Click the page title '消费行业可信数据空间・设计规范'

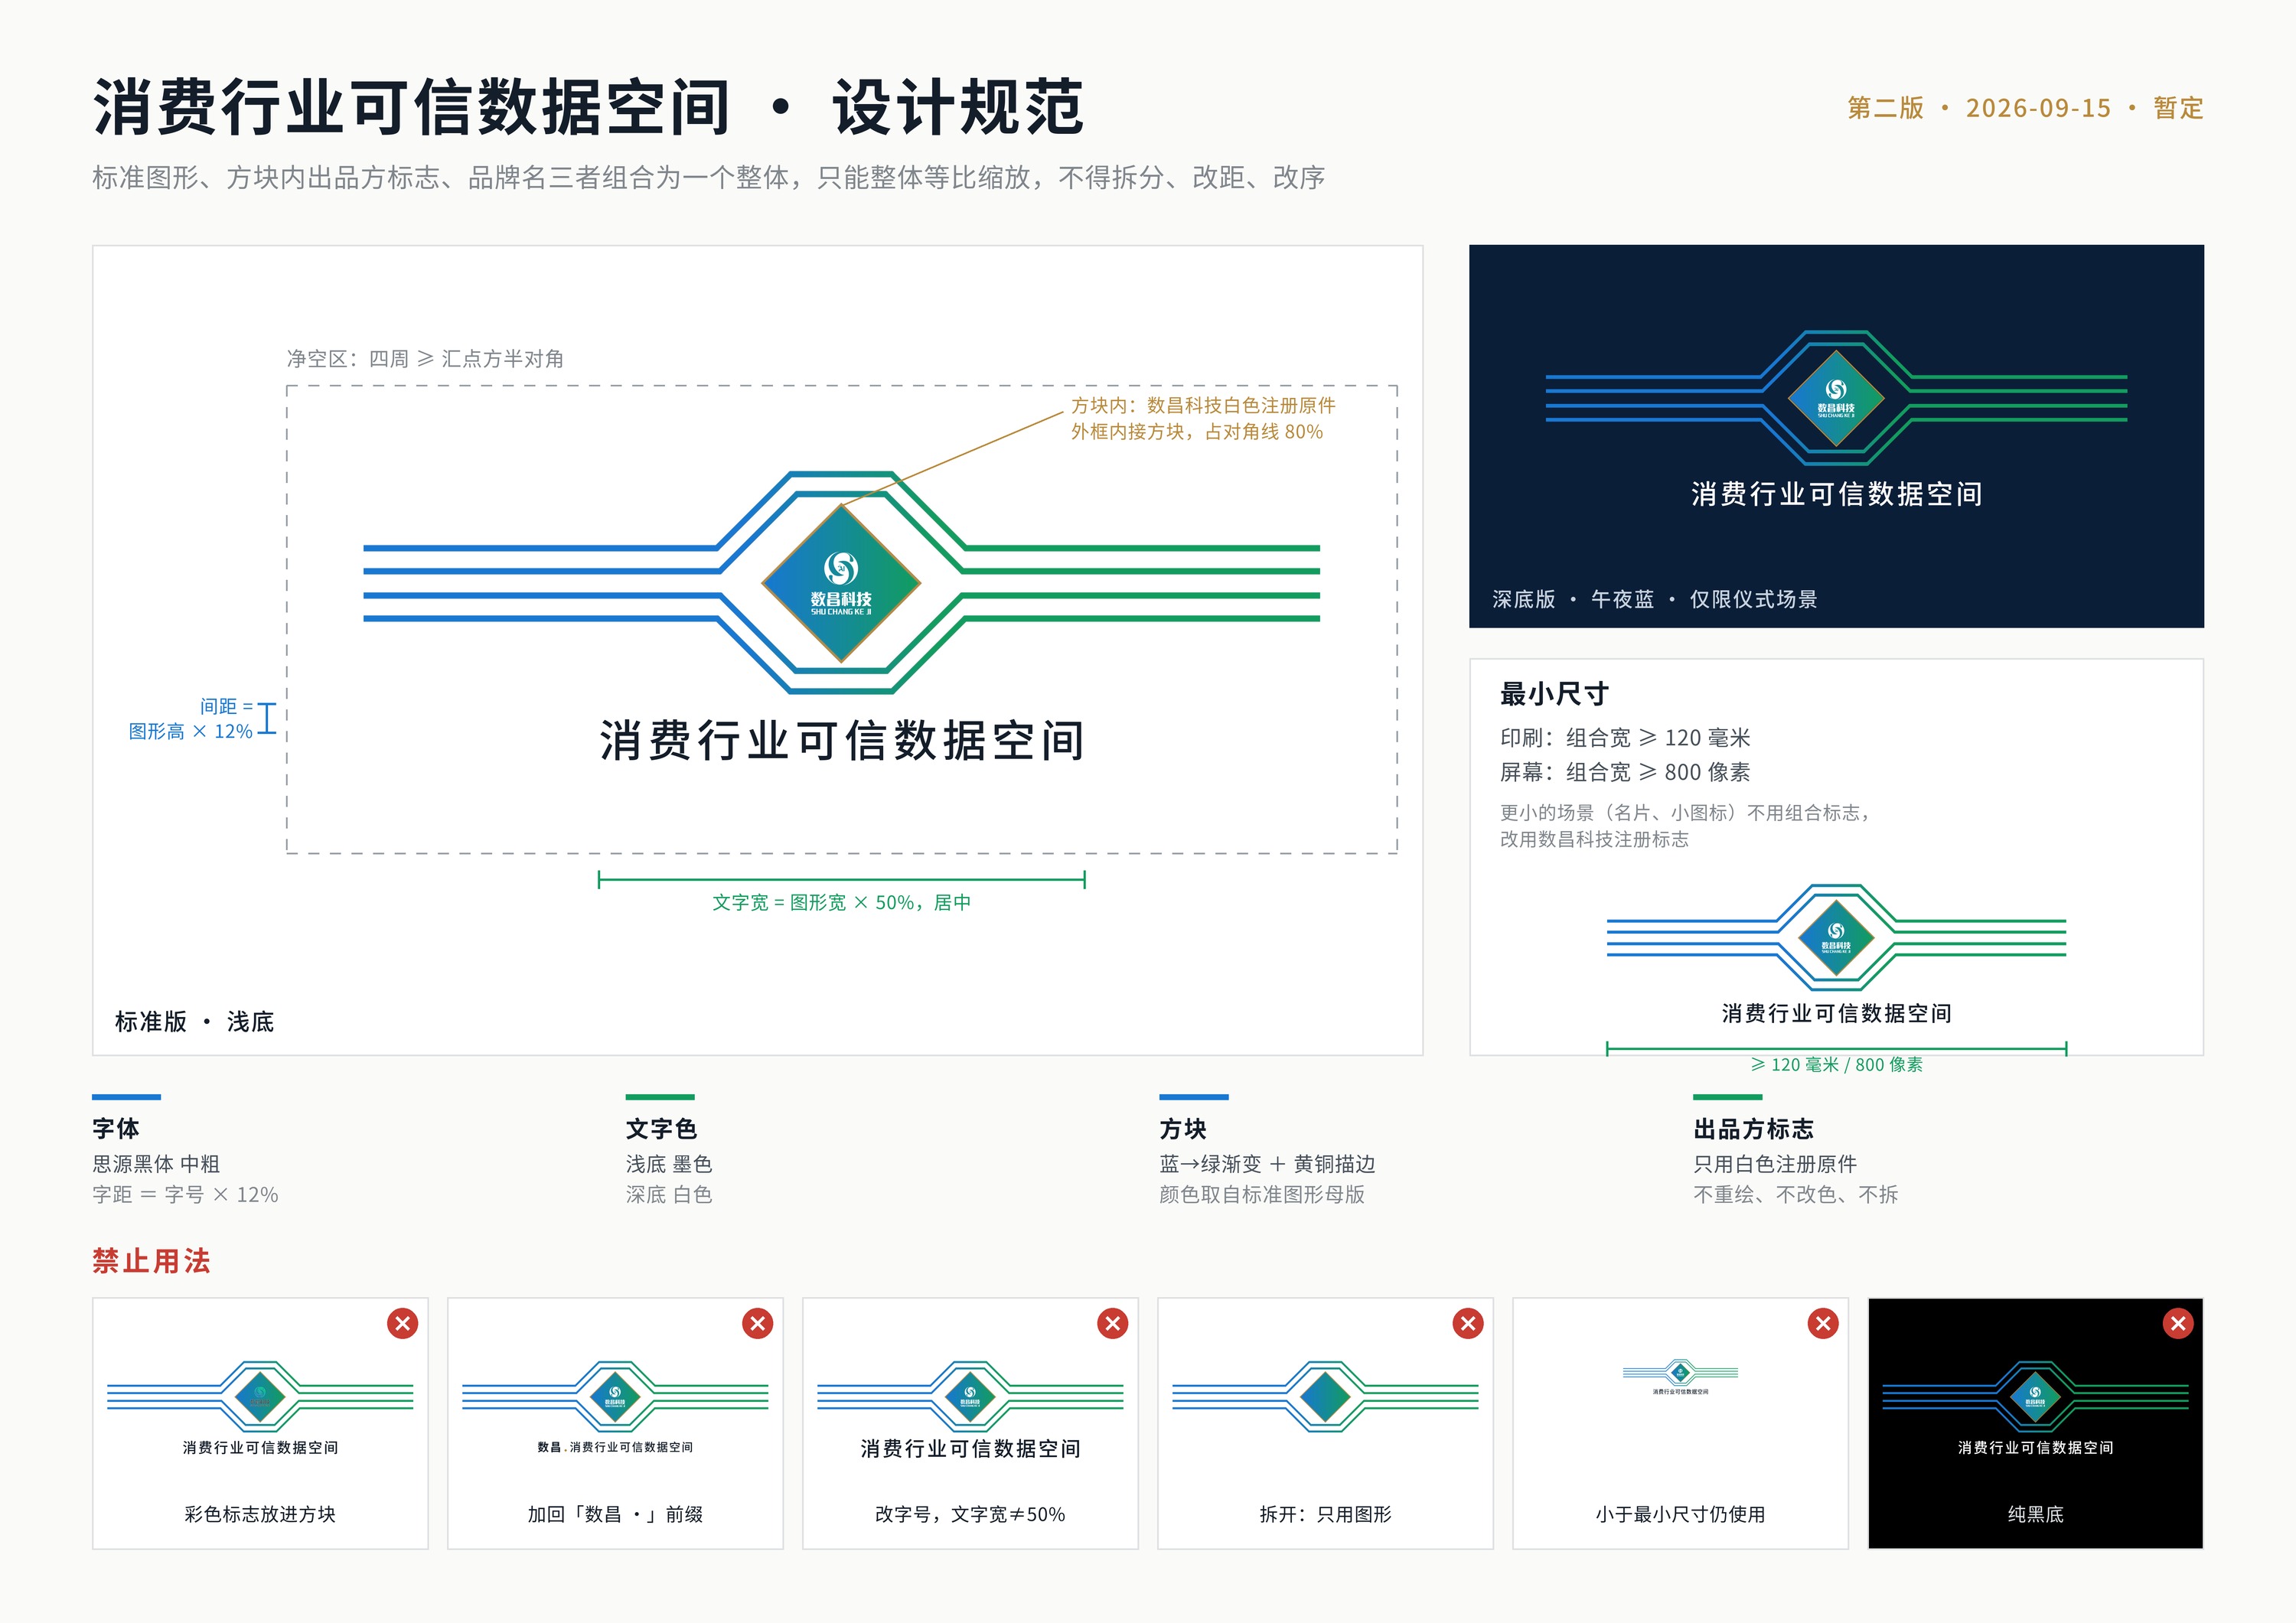point(588,107)
